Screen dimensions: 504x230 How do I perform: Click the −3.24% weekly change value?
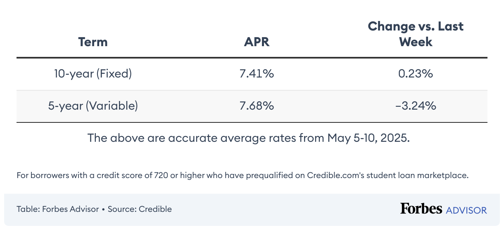(x=416, y=106)
